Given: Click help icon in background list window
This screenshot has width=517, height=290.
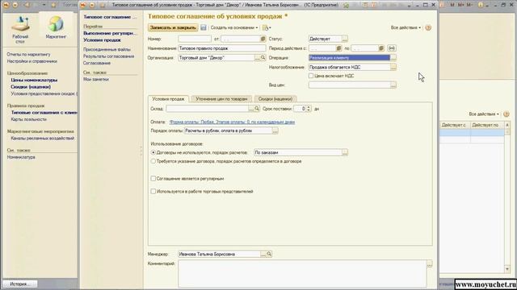Looking at the screenshot, I should click(x=506, y=114).
